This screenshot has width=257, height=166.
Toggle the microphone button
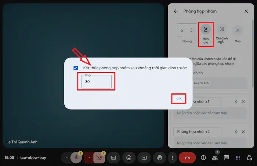point(76,158)
